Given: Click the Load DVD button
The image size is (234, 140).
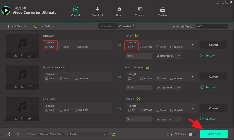Looking at the screenshot, I should tap(42, 26).
